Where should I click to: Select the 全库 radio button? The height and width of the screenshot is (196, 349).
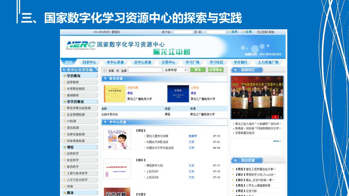pyautogui.click(x=118, y=71)
